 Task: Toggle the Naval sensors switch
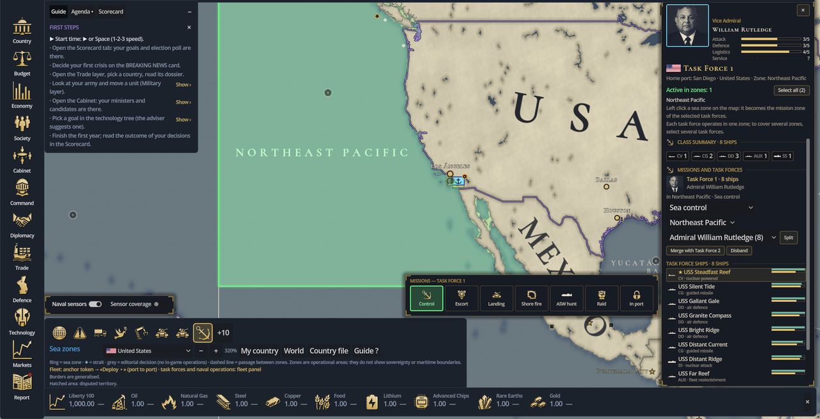click(x=95, y=304)
